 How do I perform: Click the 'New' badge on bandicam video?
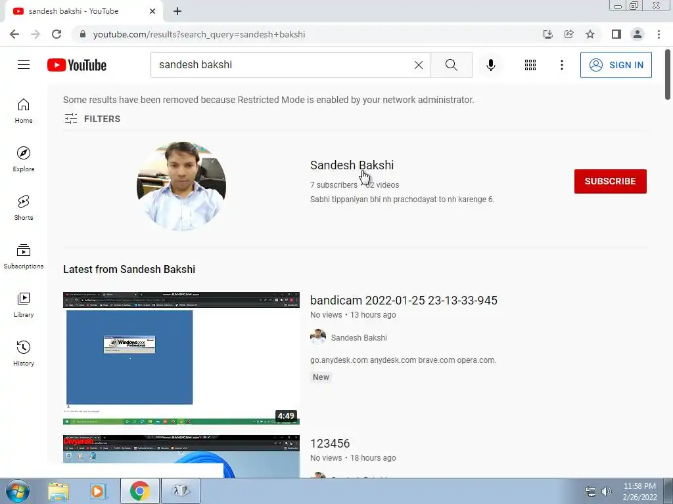tap(321, 377)
